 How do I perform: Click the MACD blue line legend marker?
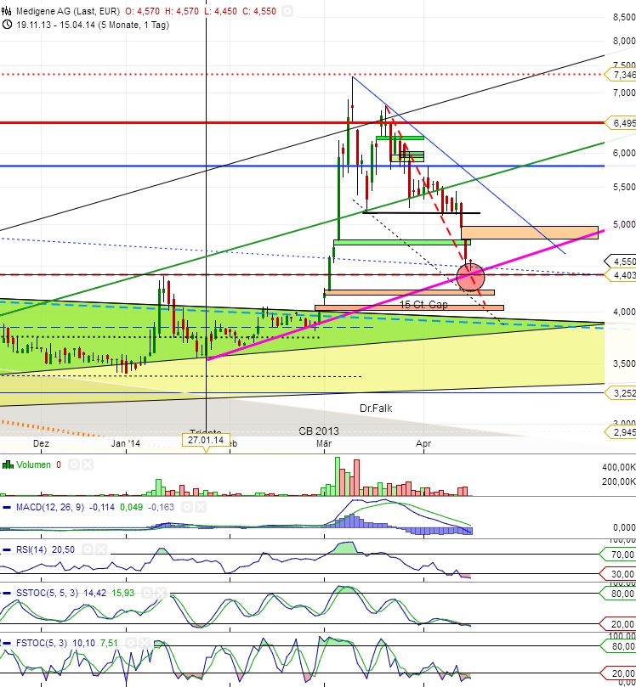click(7, 507)
